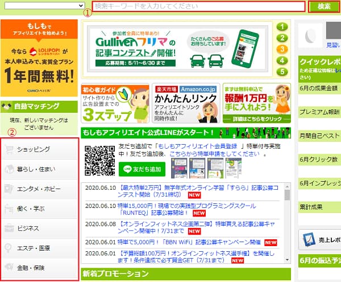Click the 6月の成果金額 label

[319, 88]
